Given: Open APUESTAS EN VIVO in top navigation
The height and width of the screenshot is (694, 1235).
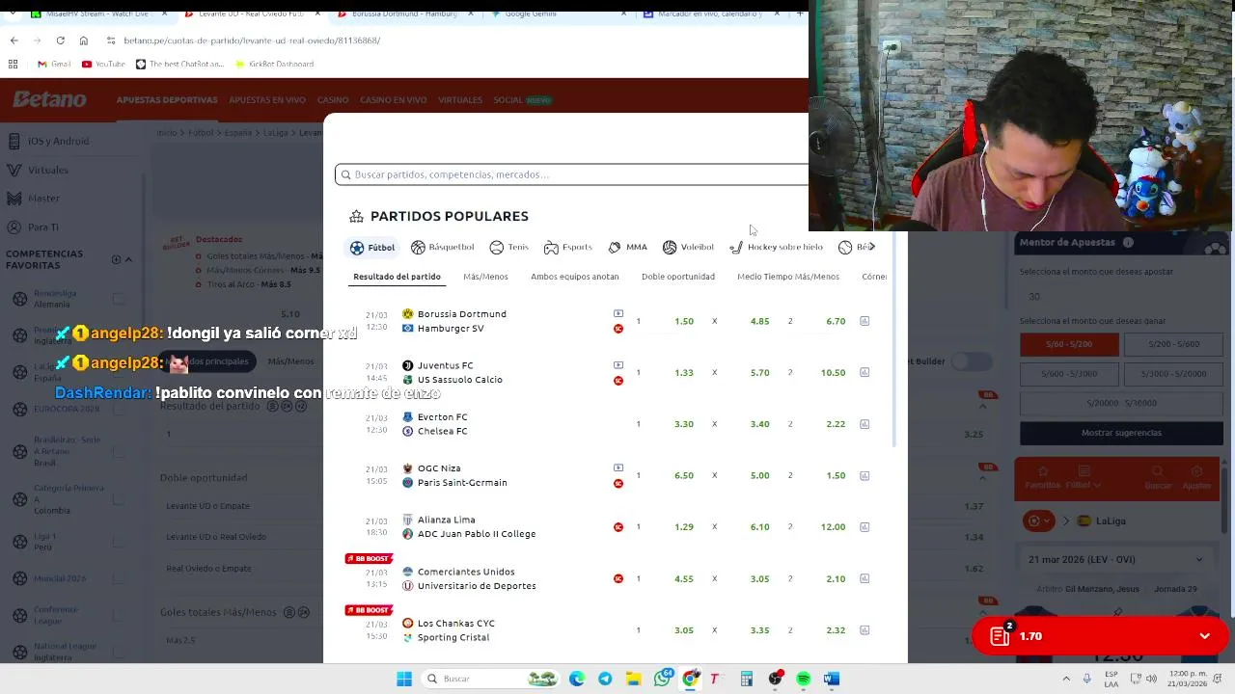Looking at the screenshot, I should coord(267,100).
